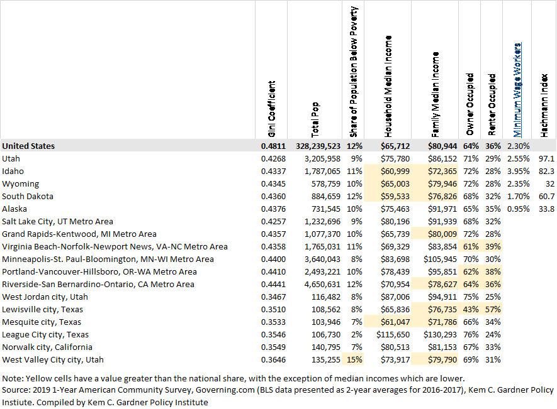Click the Wyoming row label

coord(21,183)
